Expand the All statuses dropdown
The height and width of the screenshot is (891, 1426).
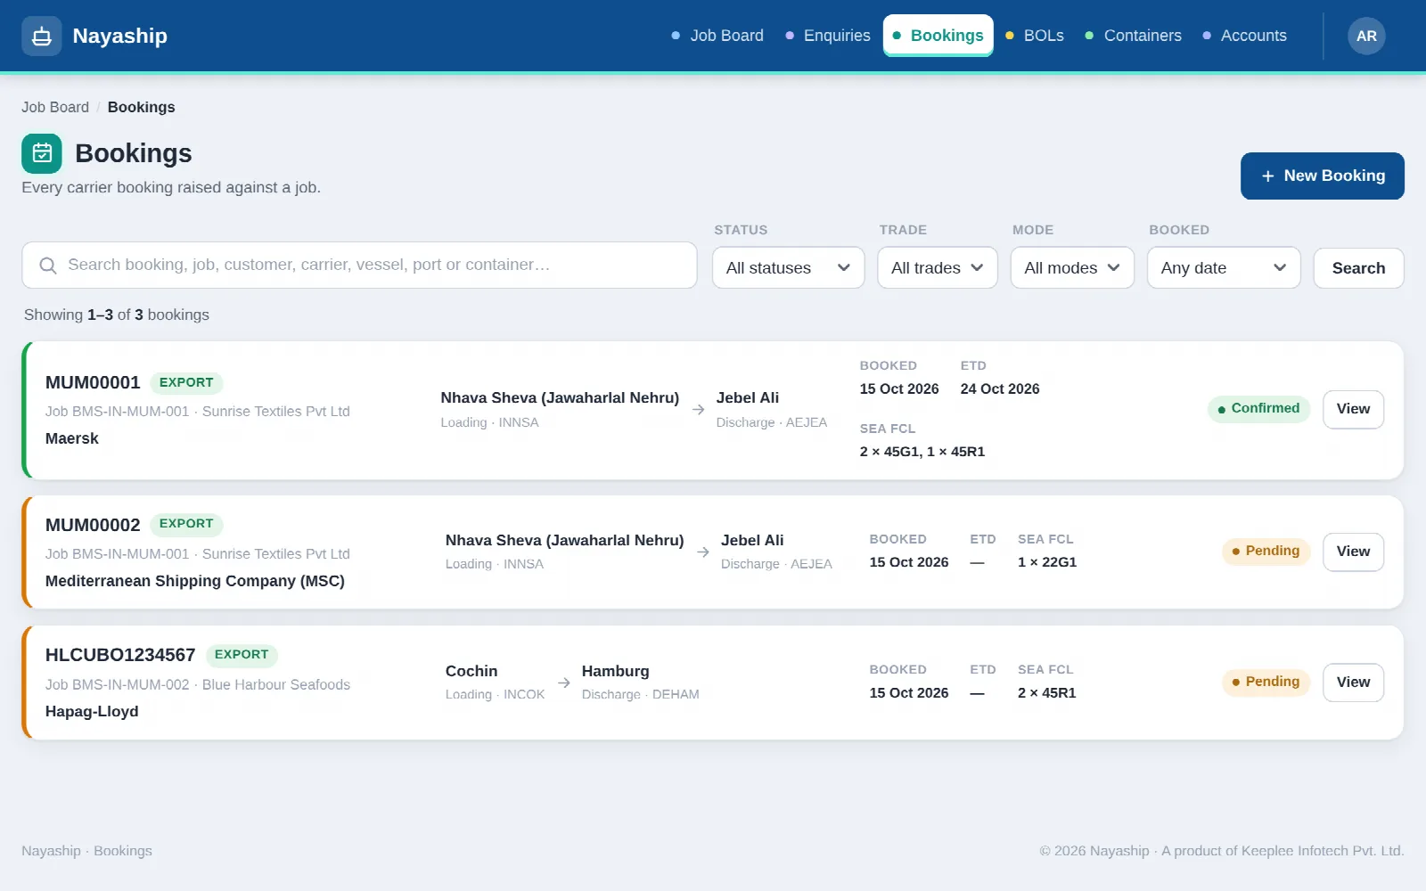(789, 268)
